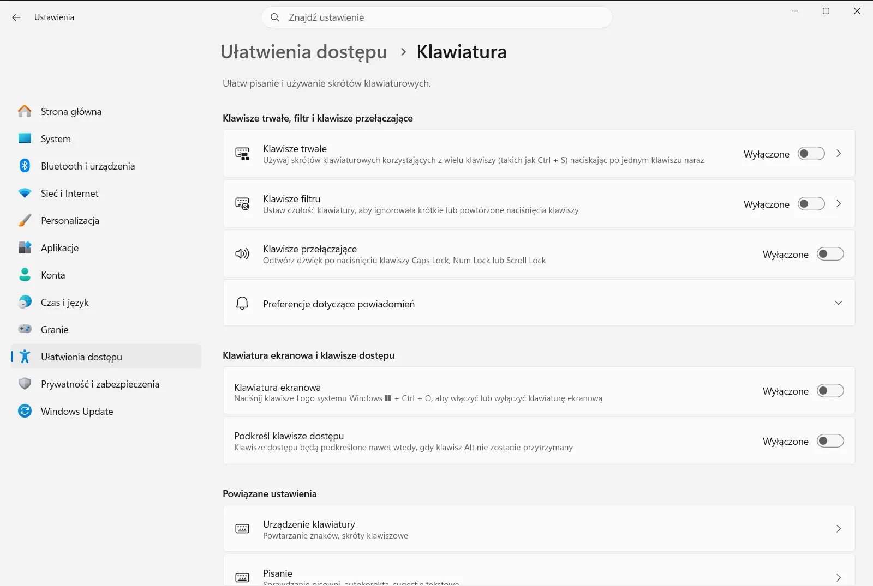Click the Aplikacje icon in sidebar

tap(25, 247)
